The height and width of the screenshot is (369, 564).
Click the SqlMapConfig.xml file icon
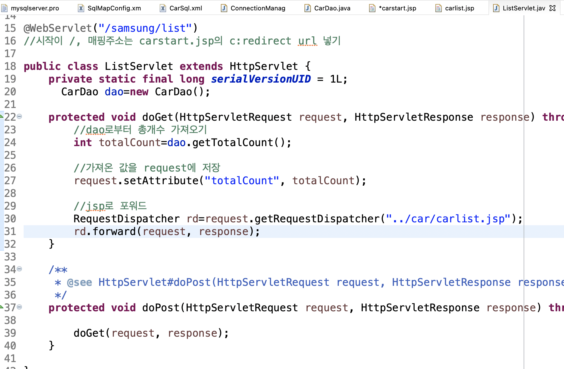pyautogui.click(x=81, y=8)
